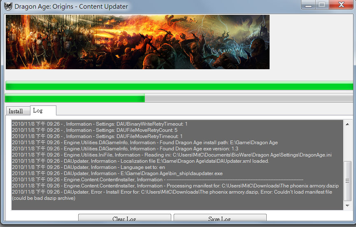The height and width of the screenshot is (227, 356).
Task: Click the partially filled second progress bar
Action: [179, 98]
